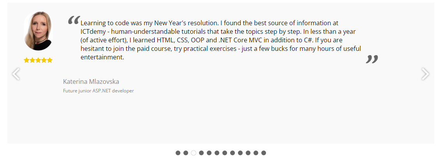Switch to the fourth testimonial dot
Viewport: 444px width, 163px height.
tap(201, 153)
